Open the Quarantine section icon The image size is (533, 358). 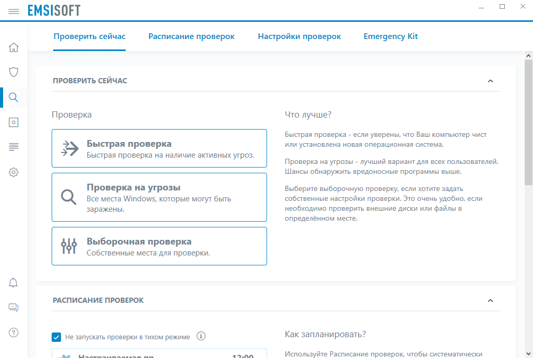(14, 122)
